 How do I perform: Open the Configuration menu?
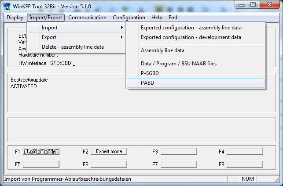tap(129, 18)
